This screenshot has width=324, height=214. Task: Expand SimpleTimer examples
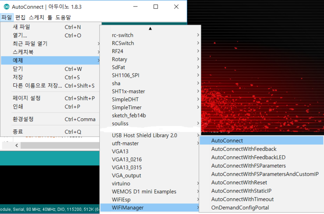[150, 107]
